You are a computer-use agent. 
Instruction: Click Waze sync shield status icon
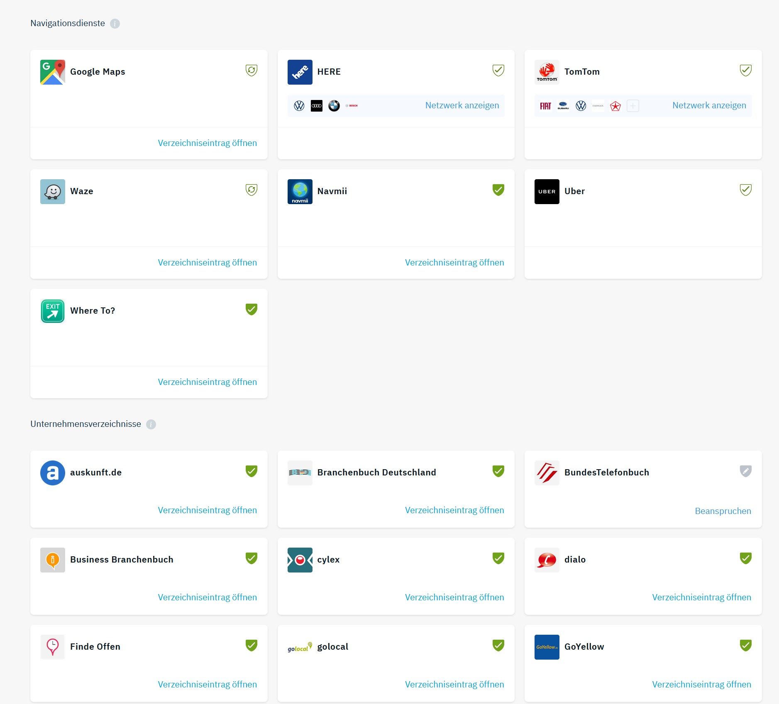pos(252,190)
